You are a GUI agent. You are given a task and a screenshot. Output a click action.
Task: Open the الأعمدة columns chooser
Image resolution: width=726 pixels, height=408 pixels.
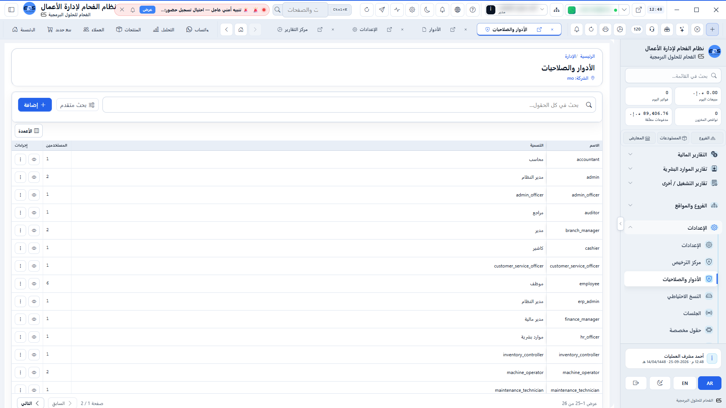[x=29, y=131]
